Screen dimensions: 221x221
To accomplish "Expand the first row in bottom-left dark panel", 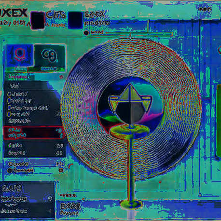I will tap(27, 199).
